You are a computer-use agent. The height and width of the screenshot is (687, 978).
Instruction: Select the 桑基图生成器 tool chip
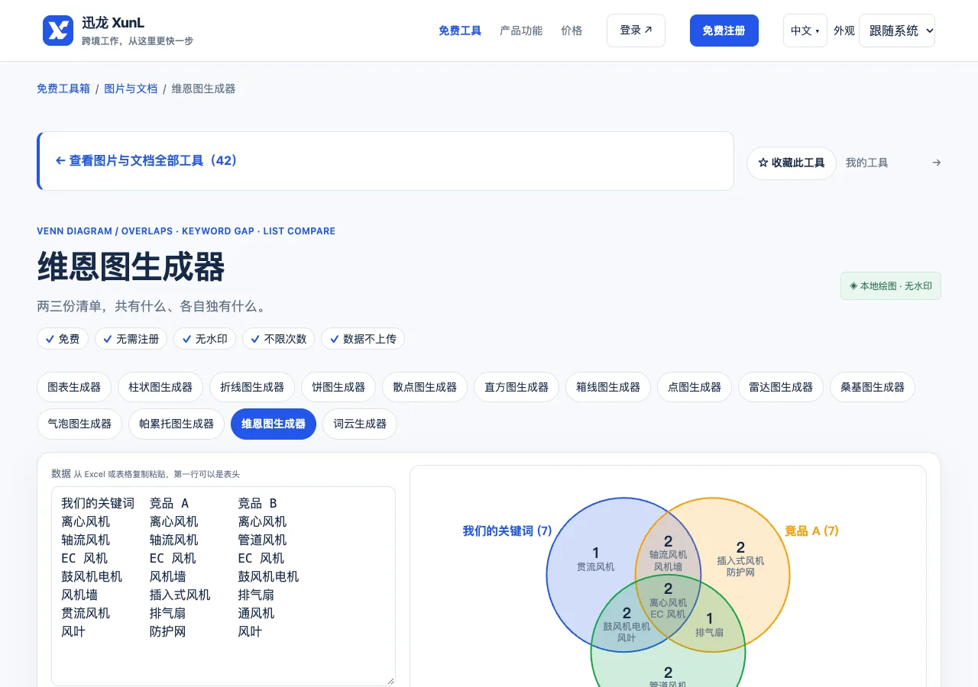[873, 387]
